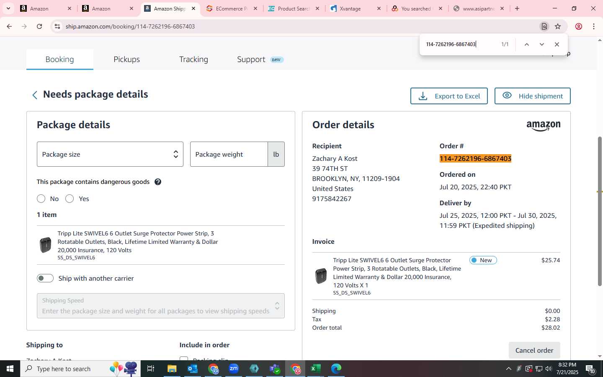603x377 pixels.
Task: Click the Package weight input field
Action: tap(229, 154)
